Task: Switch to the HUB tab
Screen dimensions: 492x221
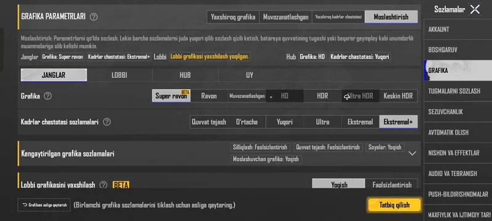Action: tap(185, 75)
